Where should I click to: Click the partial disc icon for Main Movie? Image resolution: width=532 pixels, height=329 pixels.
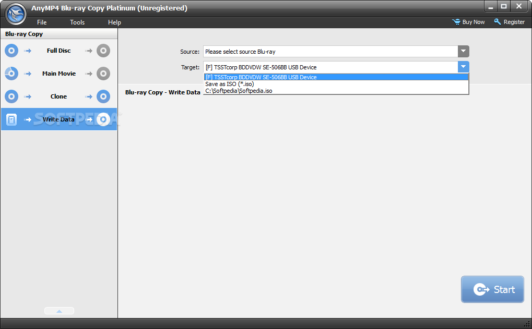(x=11, y=74)
